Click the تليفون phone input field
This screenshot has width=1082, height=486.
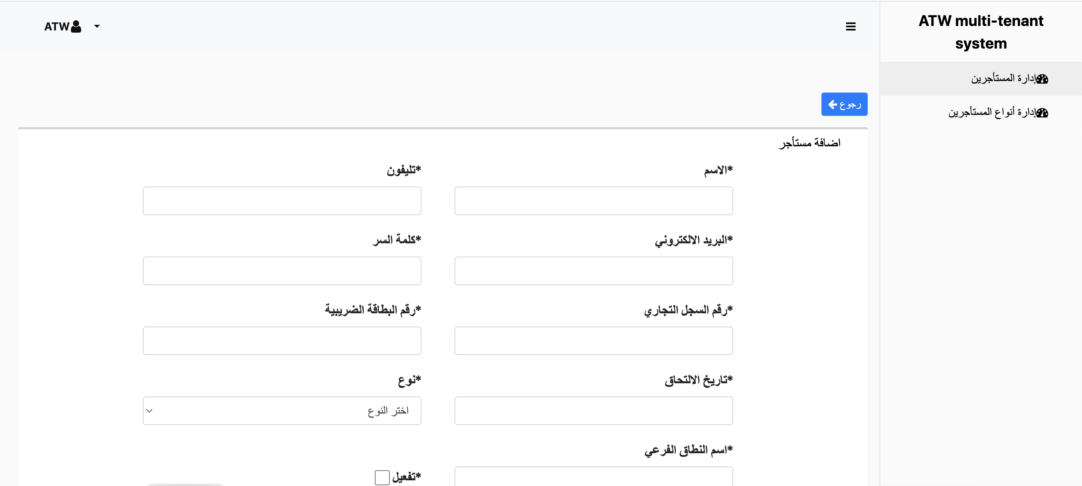coord(282,201)
